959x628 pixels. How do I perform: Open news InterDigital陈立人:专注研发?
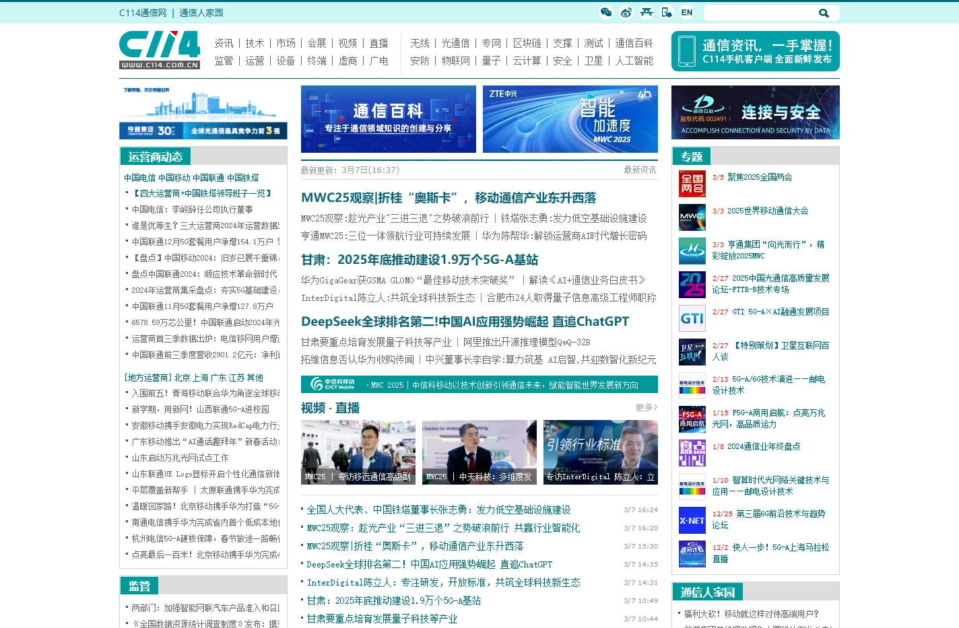point(443,582)
